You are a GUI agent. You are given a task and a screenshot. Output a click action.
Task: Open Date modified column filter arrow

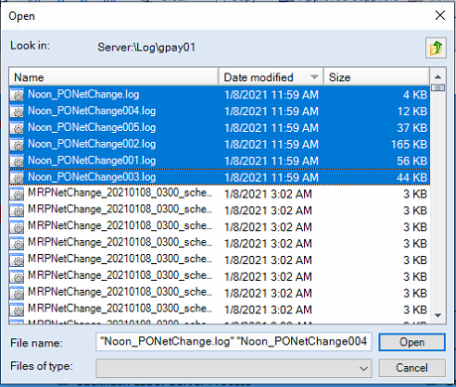pyautogui.click(x=314, y=77)
